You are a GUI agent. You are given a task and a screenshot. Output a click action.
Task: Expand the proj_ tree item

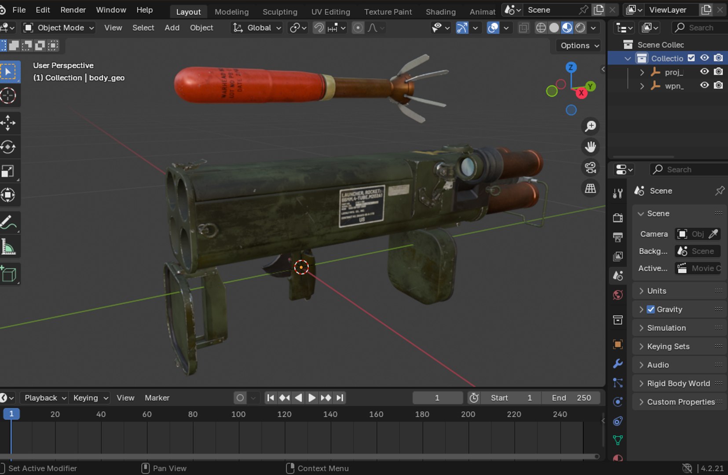click(642, 72)
